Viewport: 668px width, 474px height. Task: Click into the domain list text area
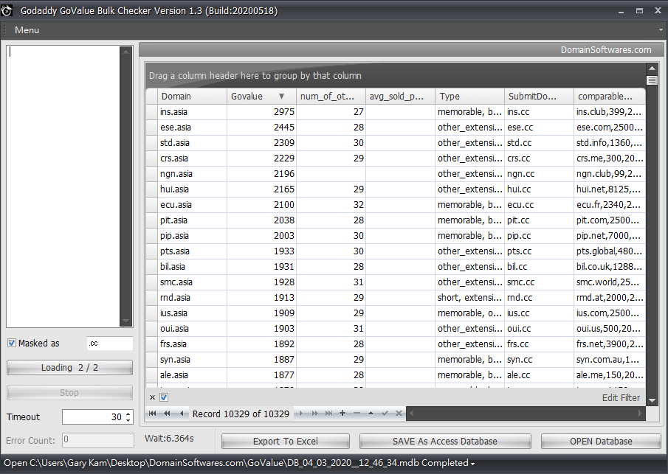point(63,187)
